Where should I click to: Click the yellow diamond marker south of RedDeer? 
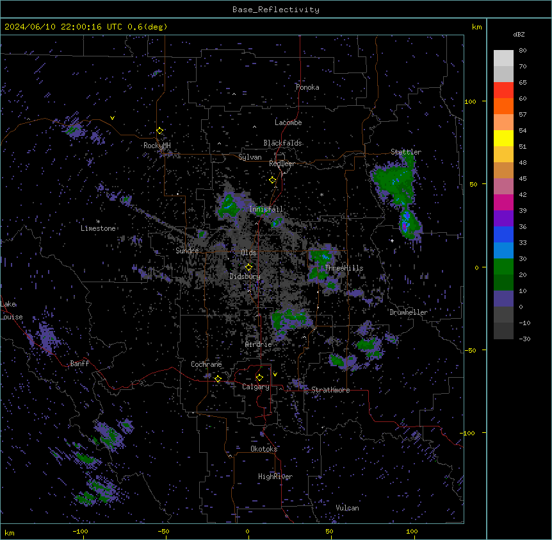pyautogui.click(x=273, y=180)
